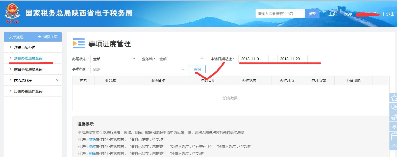The height and width of the screenshot is (157, 397).
Task: Click the 温馨提示 heading
Action: tap(86, 124)
